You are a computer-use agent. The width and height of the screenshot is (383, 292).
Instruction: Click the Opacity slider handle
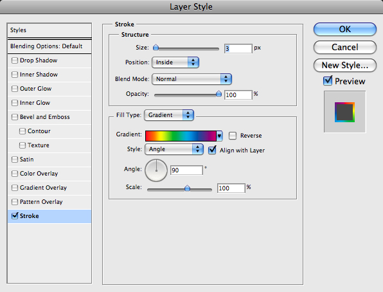click(218, 94)
